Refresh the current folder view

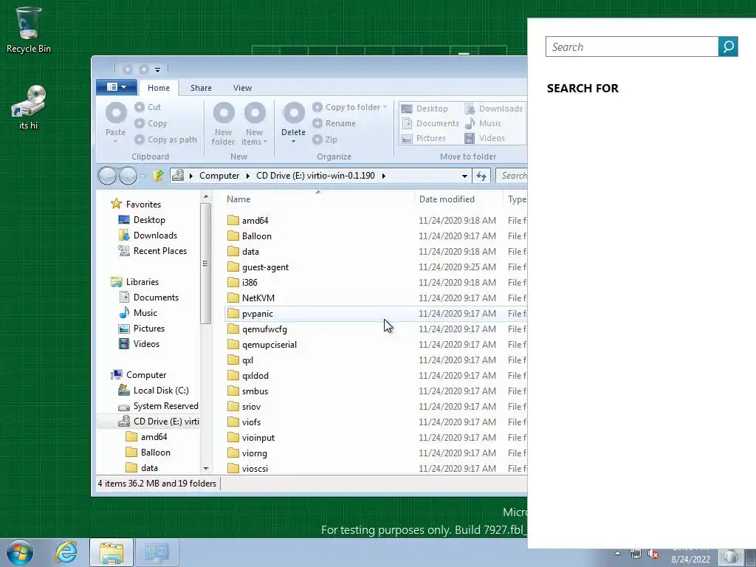481,176
